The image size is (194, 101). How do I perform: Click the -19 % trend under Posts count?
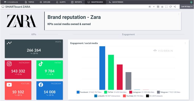click(34, 53)
